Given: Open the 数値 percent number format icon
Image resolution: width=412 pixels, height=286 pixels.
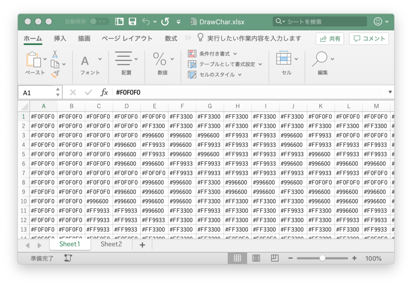Looking at the screenshot, I should coord(159,59).
